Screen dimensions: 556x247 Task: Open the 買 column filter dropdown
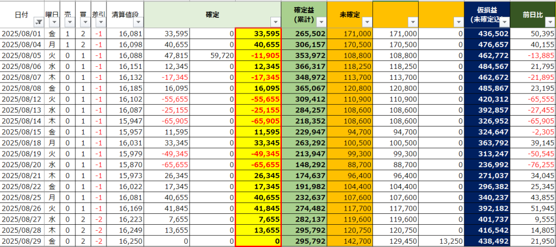85,22
